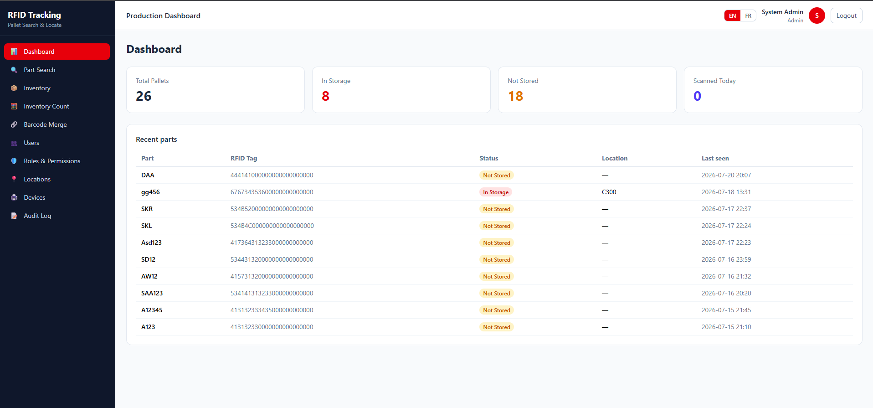The height and width of the screenshot is (408, 873).
Task: Click the System Admin user name
Action: [782, 12]
